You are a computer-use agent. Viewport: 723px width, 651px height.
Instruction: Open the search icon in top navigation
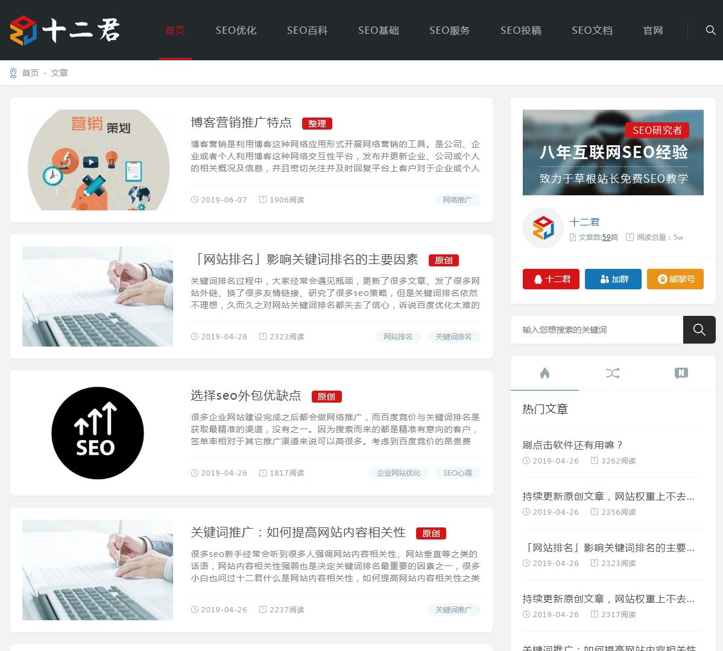710,30
